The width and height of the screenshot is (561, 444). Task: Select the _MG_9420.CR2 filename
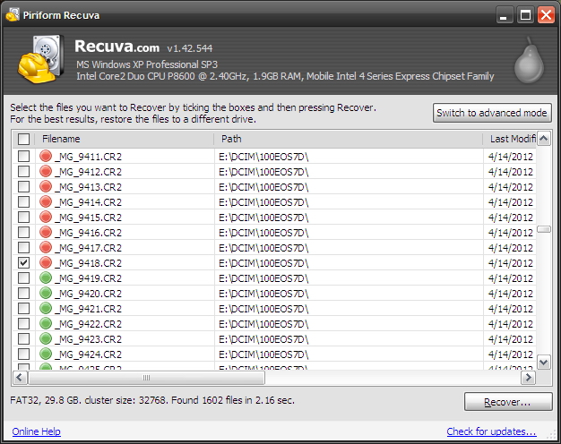point(90,294)
